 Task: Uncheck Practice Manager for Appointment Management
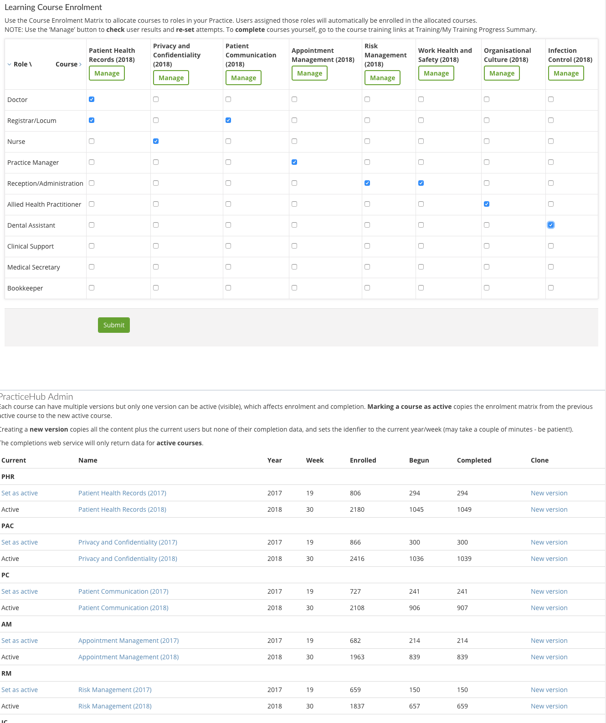(294, 162)
